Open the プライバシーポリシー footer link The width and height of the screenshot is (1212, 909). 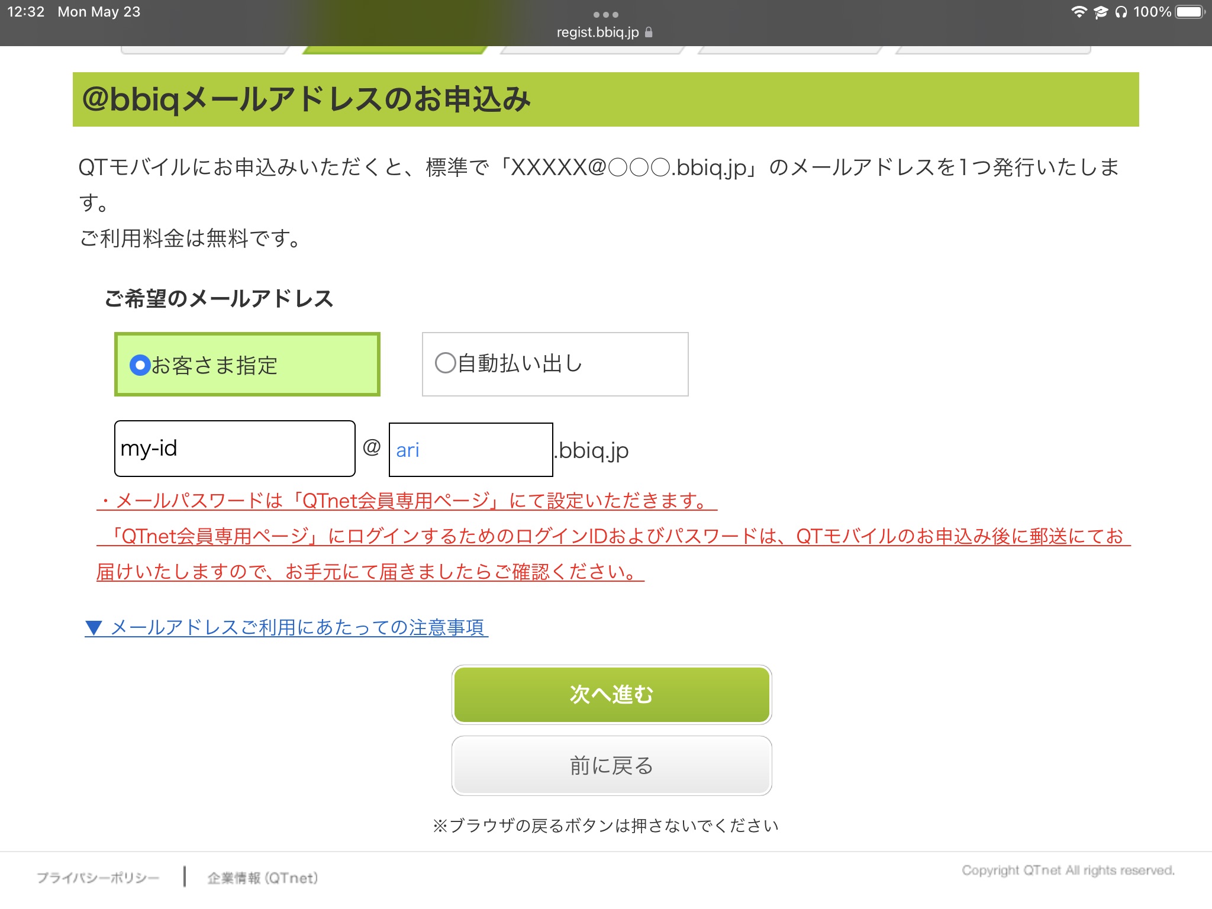(x=98, y=878)
